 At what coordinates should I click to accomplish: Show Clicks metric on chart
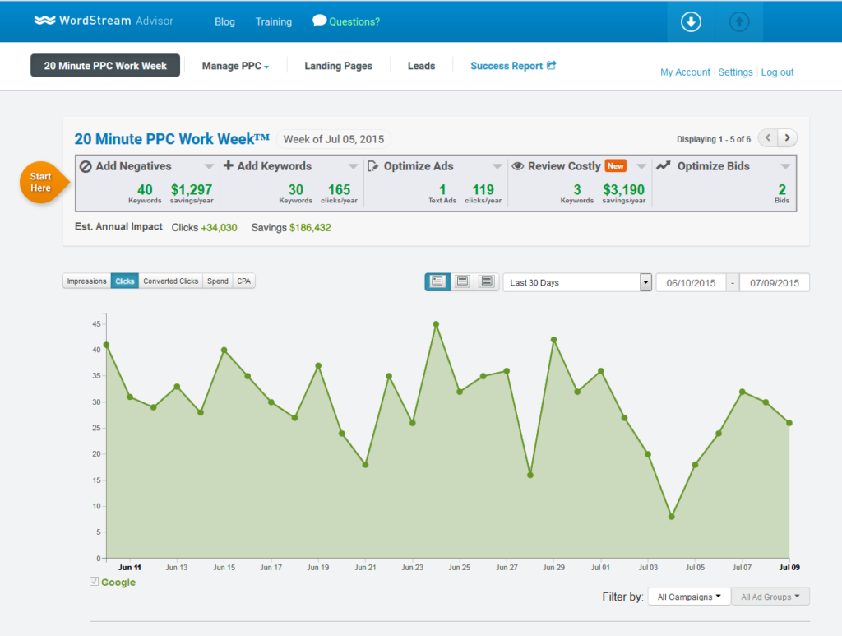click(125, 281)
